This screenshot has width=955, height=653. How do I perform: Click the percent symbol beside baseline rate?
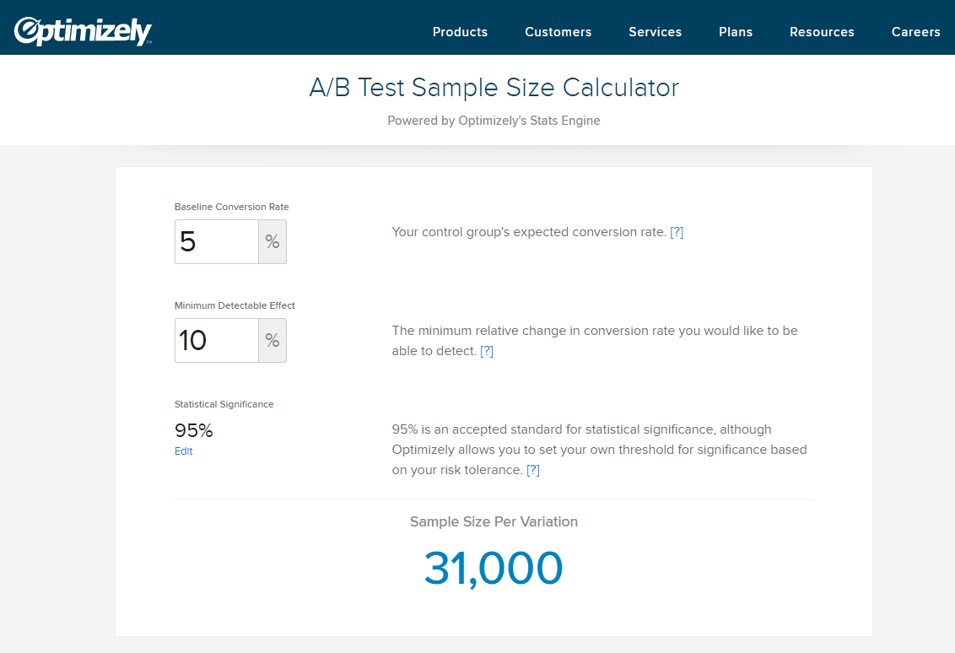click(x=272, y=242)
